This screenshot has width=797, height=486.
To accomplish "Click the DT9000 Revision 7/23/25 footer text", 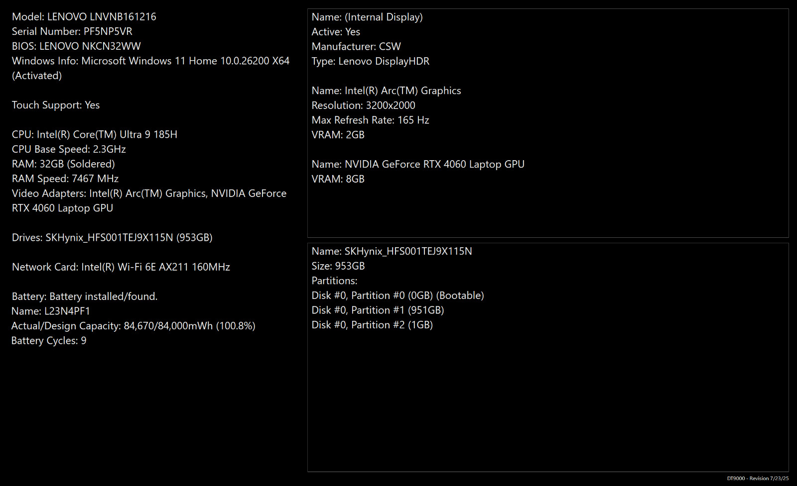I will [x=758, y=479].
